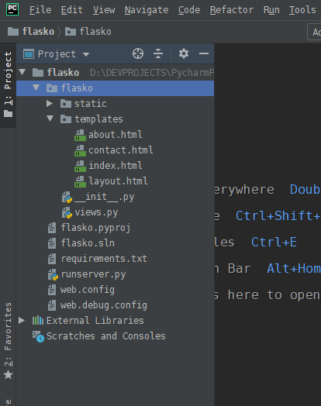Select web.debug.config file
The height and width of the screenshot is (406, 321).
click(x=116, y=305)
